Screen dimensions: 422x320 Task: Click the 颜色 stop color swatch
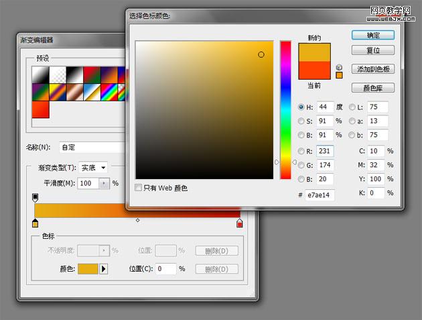click(x=88, y=269)
